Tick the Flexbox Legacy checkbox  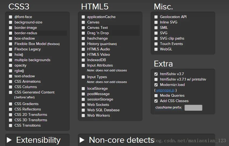11,49
